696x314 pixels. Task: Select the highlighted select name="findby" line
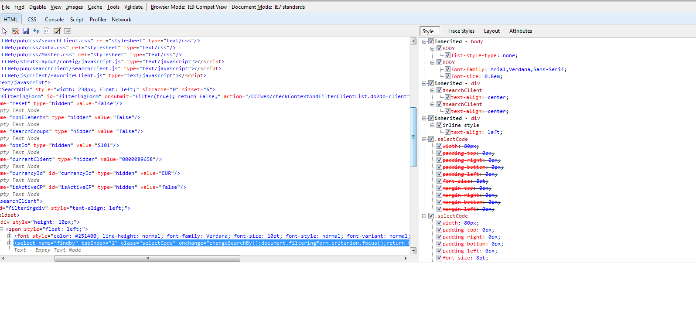coord(212,243)
